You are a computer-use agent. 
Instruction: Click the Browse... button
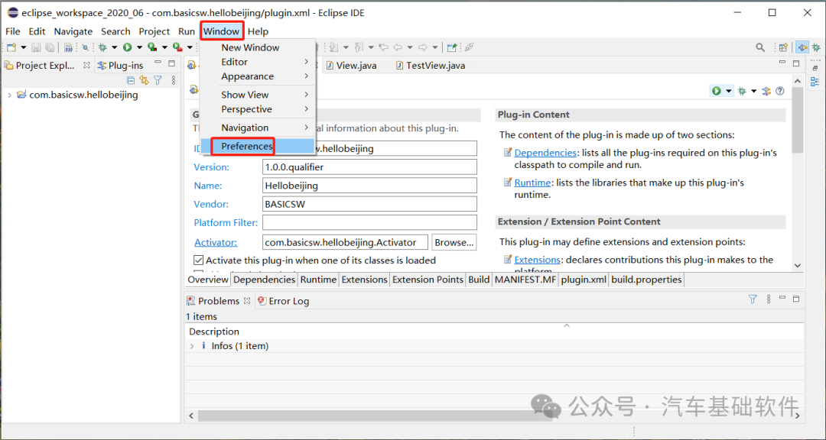click(x=454, y=243)
